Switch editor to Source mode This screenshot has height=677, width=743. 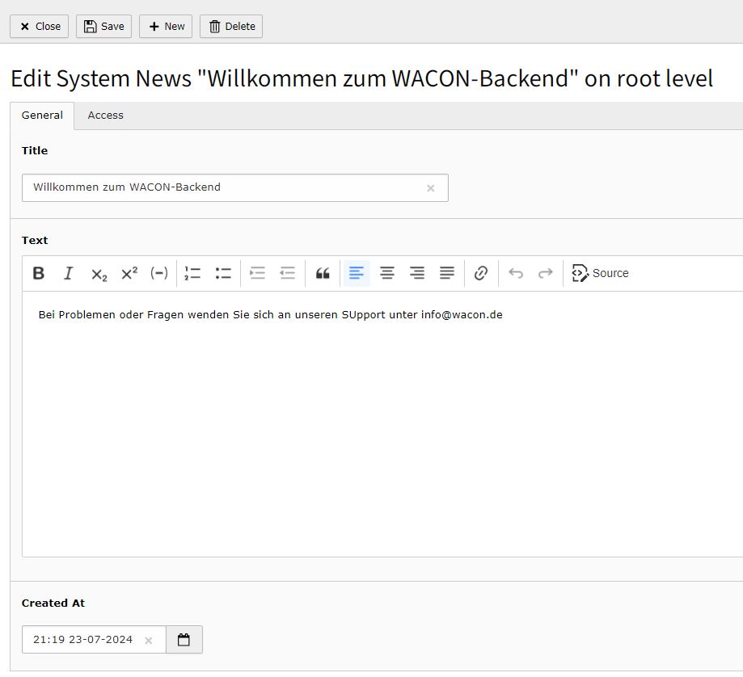click(x=600, y=273)
